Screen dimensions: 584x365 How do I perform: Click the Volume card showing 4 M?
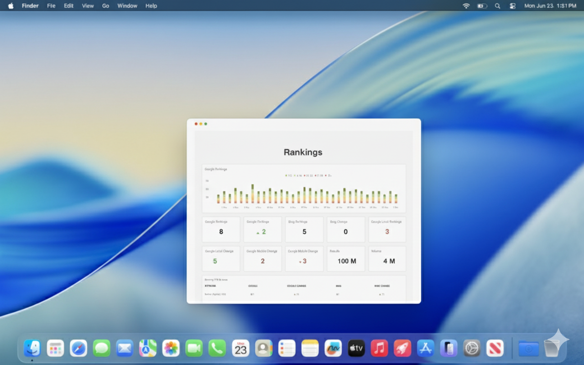coord(387,259)
